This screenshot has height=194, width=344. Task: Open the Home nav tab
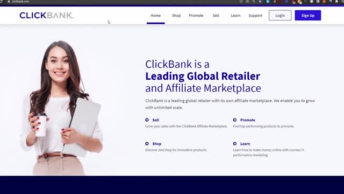[x=155, y=16]
